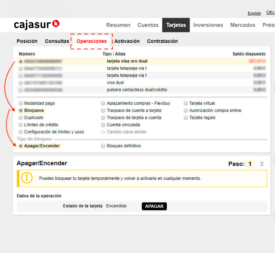This screenshot has height=253, width=275.
Task: Select the Bloqueo definitivo option
Action: 103,146
